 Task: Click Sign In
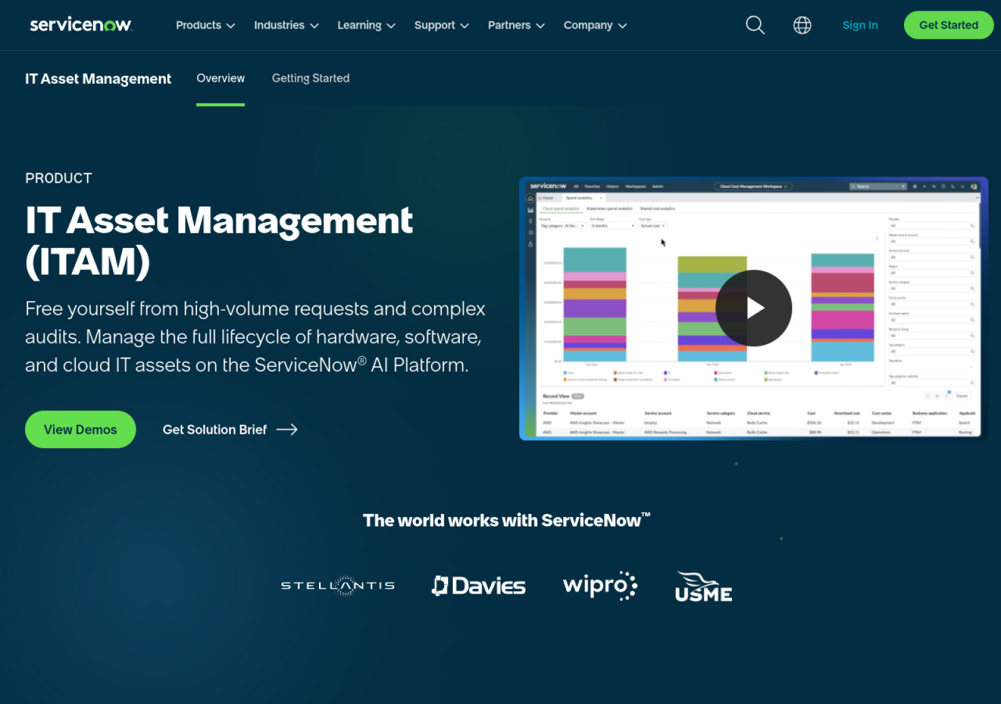click(x=860, y=25)
